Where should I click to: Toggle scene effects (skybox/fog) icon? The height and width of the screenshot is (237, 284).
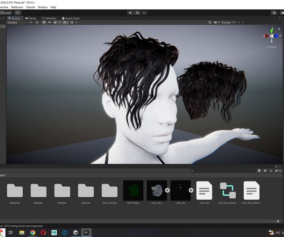point(55,22)
